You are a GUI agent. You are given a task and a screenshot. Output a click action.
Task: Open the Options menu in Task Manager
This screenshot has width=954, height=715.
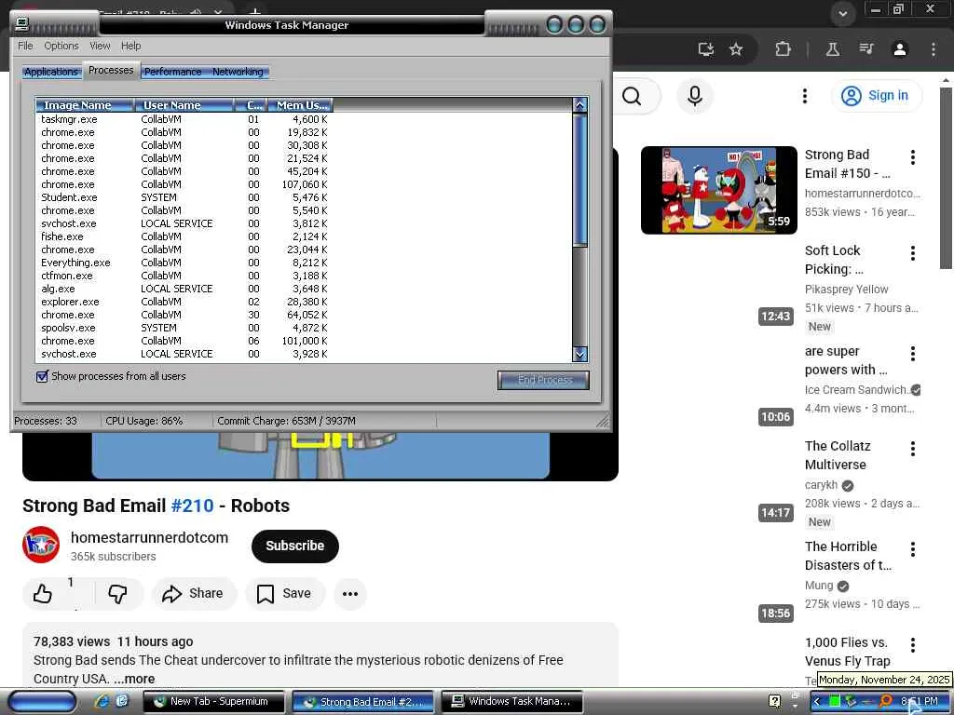(x=61, y=46)
